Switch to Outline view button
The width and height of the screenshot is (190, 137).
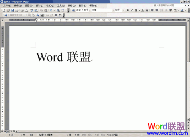pyautogui.click(x=11, y=131)
